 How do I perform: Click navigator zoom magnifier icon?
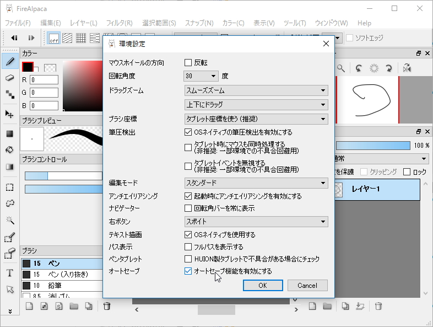click(x=341, y=68)
